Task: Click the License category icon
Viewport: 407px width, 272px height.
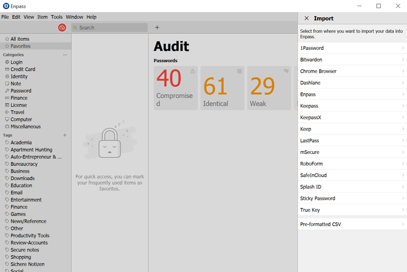Action: [x=7, y=105]
